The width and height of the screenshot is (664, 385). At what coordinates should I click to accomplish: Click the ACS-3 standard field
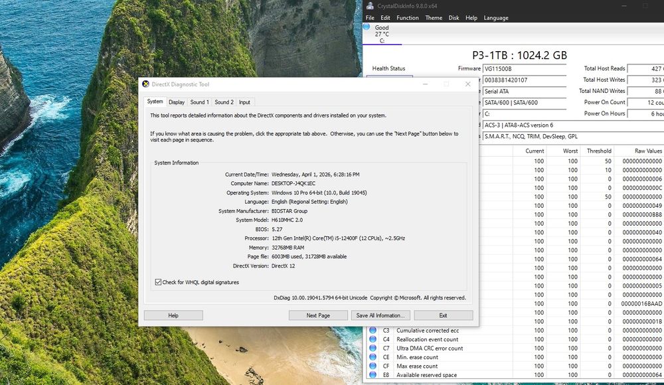[574, 125]
